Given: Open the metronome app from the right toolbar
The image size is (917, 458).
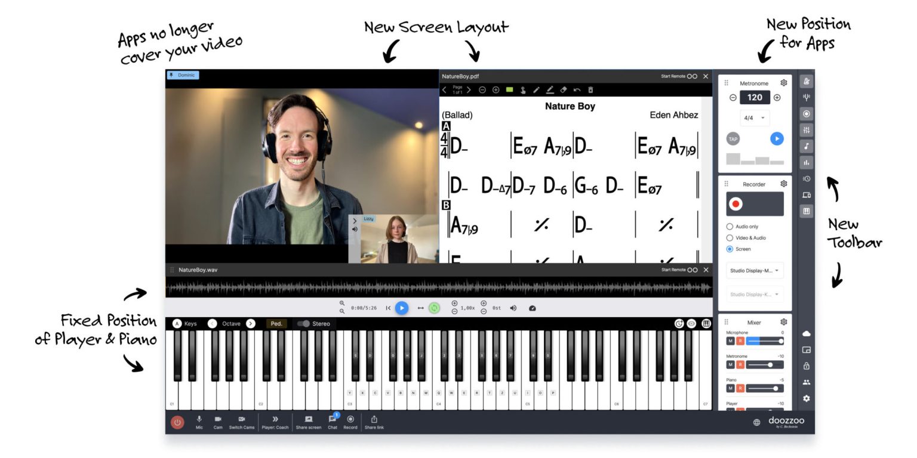Looking at the screenshot, I should point(807,82).
